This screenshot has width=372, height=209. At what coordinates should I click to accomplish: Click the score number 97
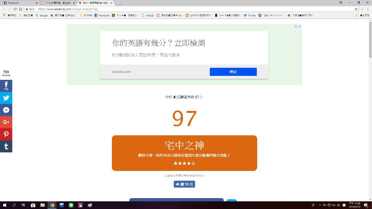[x=184, y=118]
